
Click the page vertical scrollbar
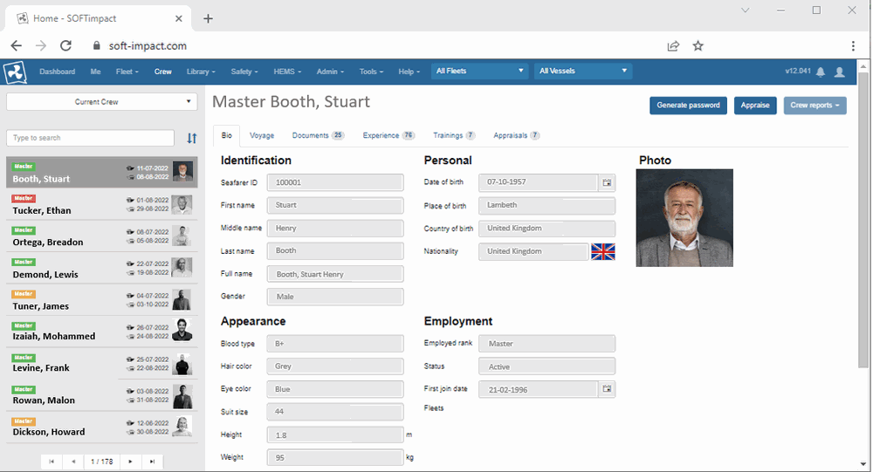click(863, 220)
